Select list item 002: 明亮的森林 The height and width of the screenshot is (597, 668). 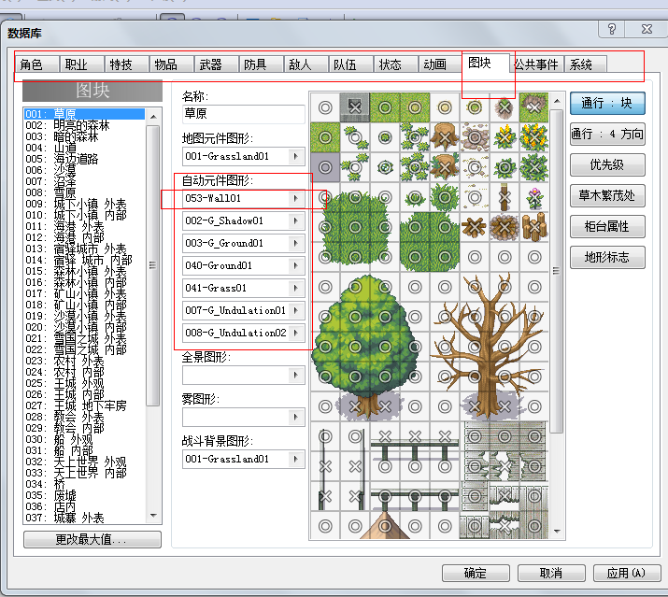pyautogui.click(x=84, y=125)
